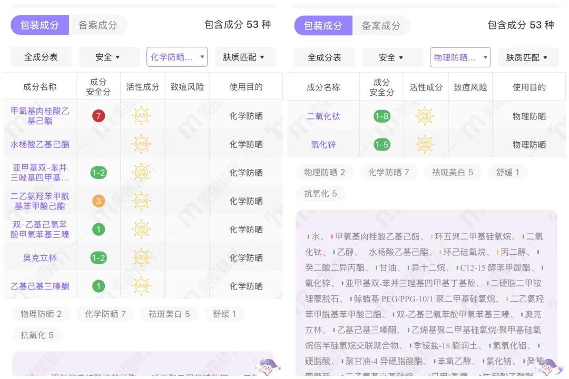Click 环五聚二甲基硅氧烷 in ingredient list
The width and height of the screenshot is (569, 379).
(x=473, y=236)
